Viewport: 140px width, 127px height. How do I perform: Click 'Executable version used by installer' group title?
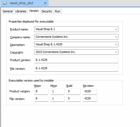point(31,81)
